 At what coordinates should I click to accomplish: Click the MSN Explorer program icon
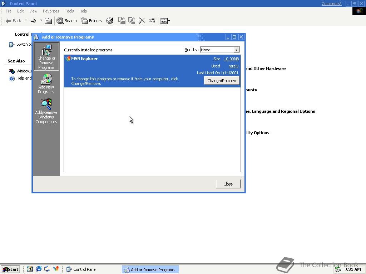[x=68, y=59]
